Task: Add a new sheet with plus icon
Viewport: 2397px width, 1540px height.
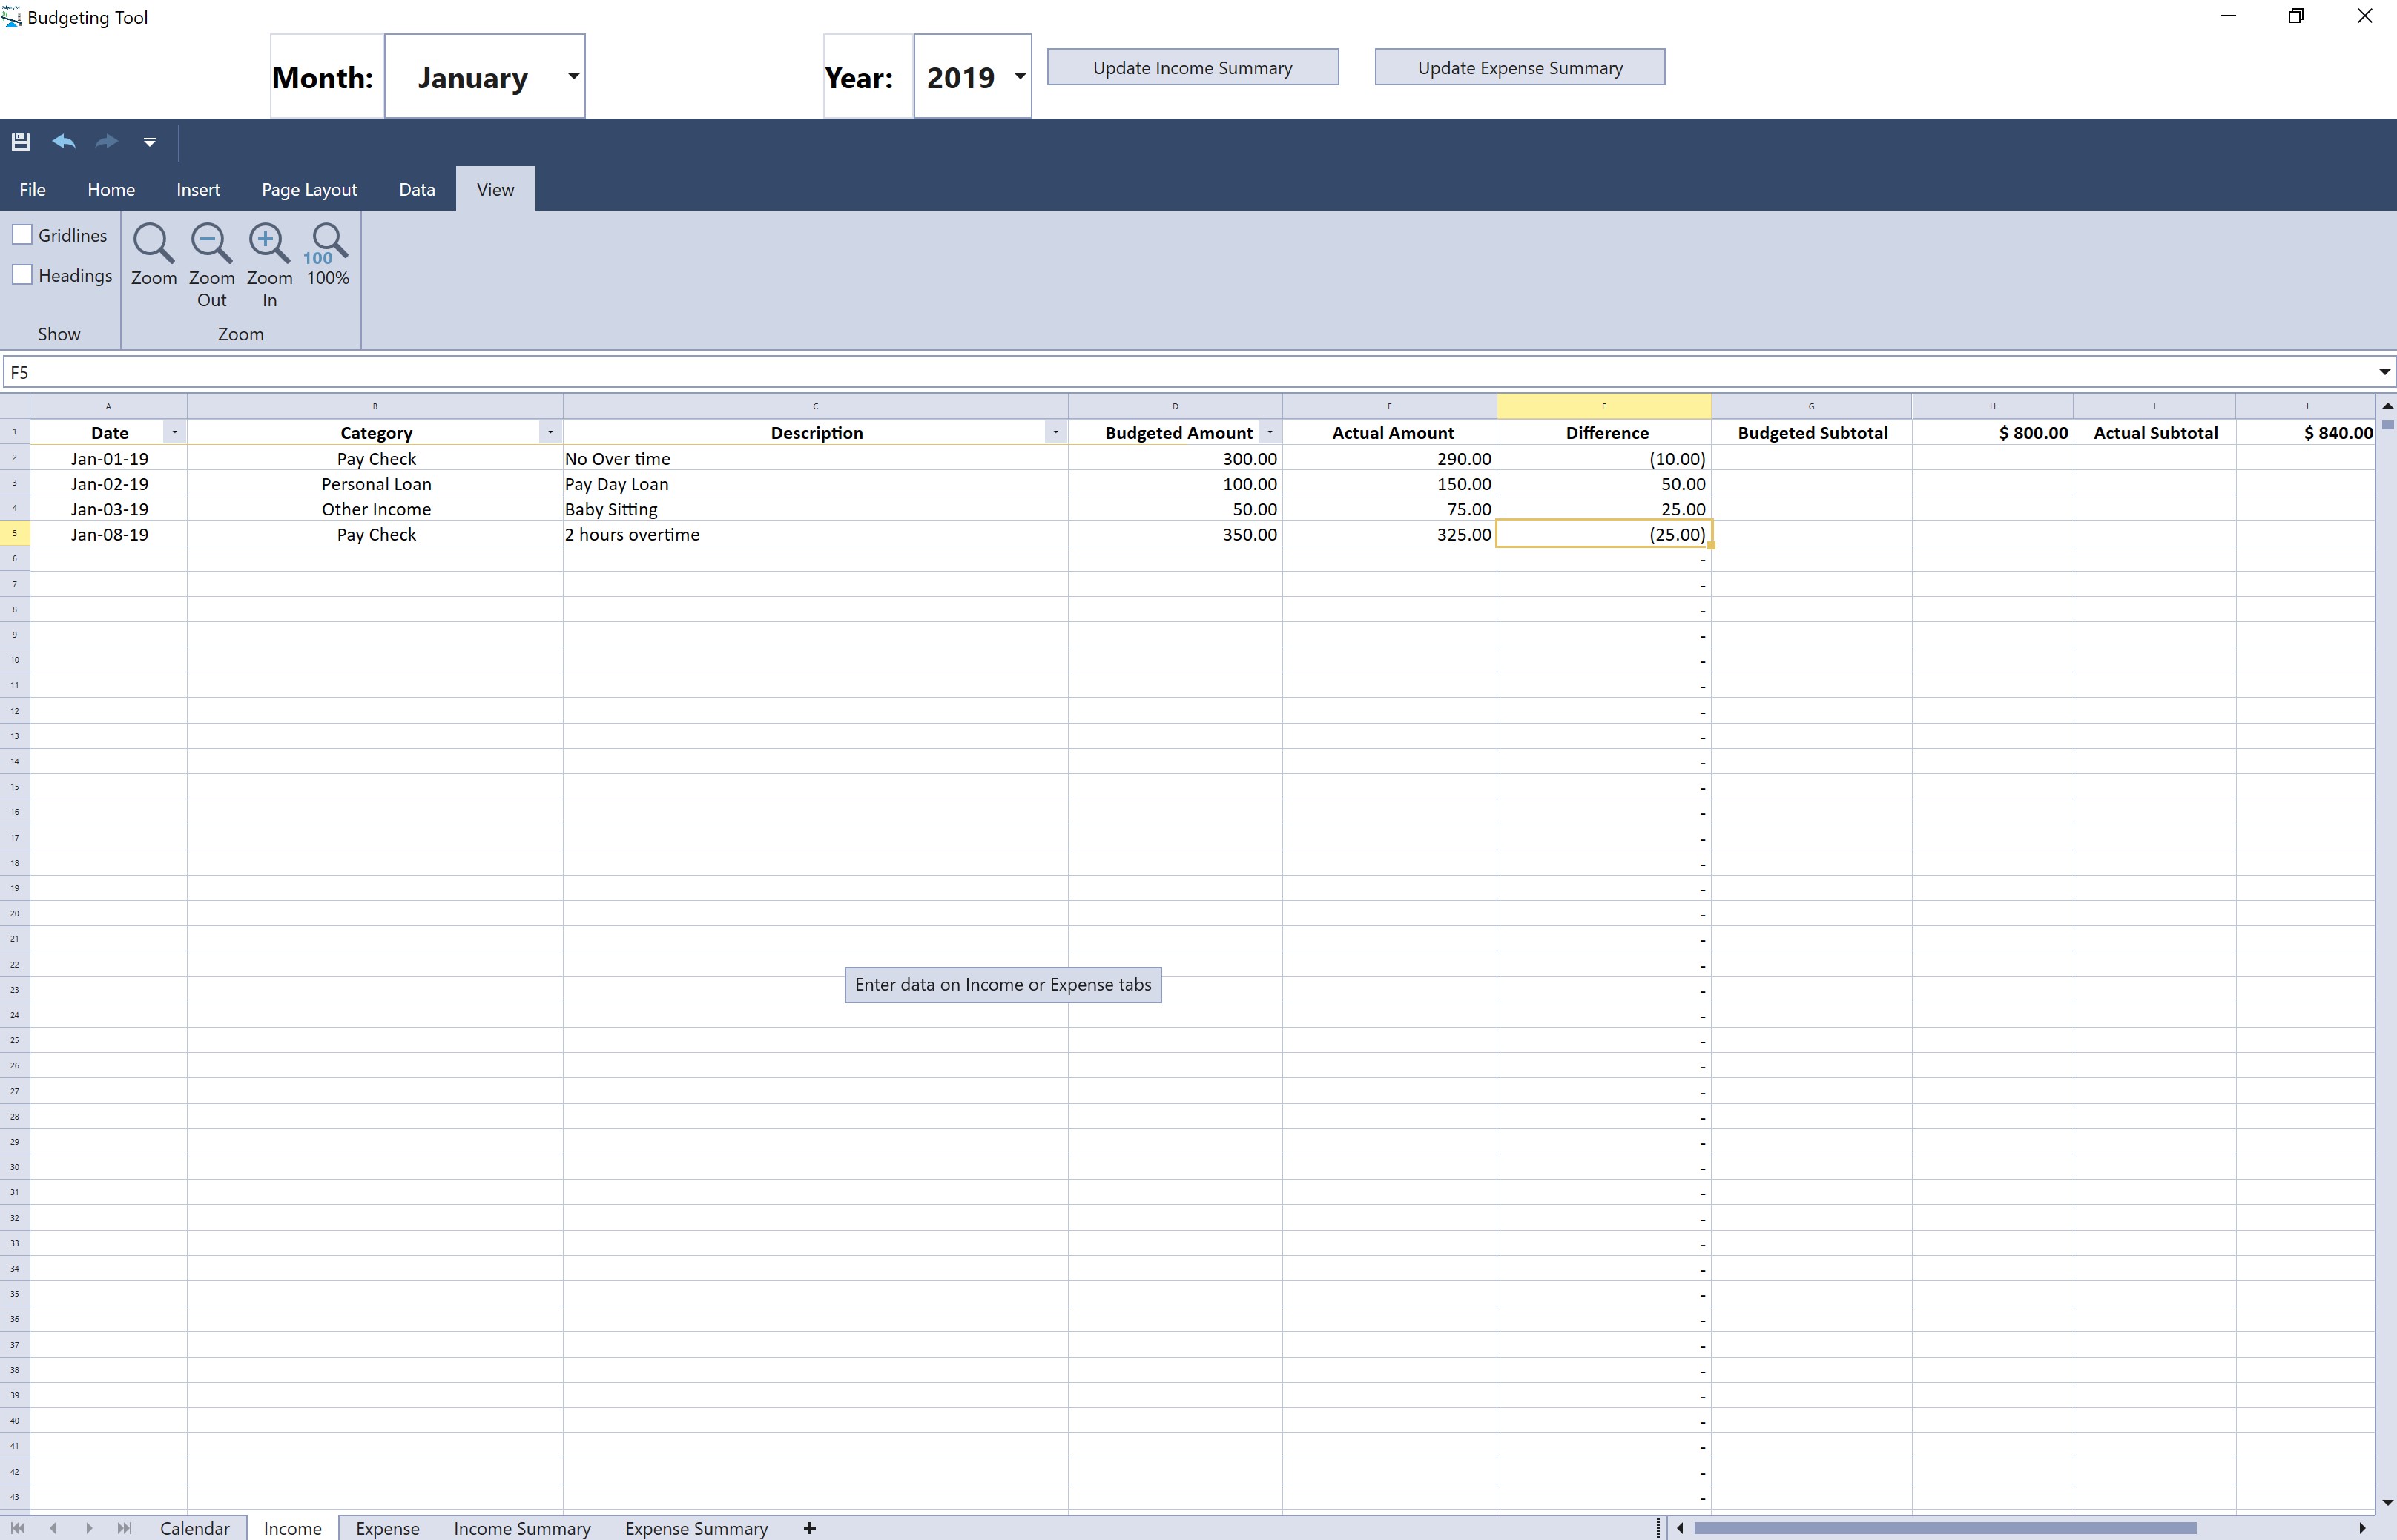Action: coord(809,1528)
